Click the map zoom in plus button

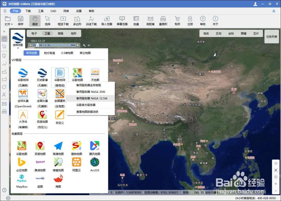[276, 184]
